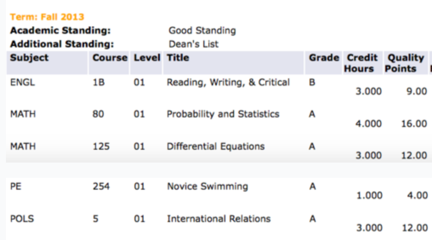
Task: Select the Level column header
Action: (x=147, y=58)
